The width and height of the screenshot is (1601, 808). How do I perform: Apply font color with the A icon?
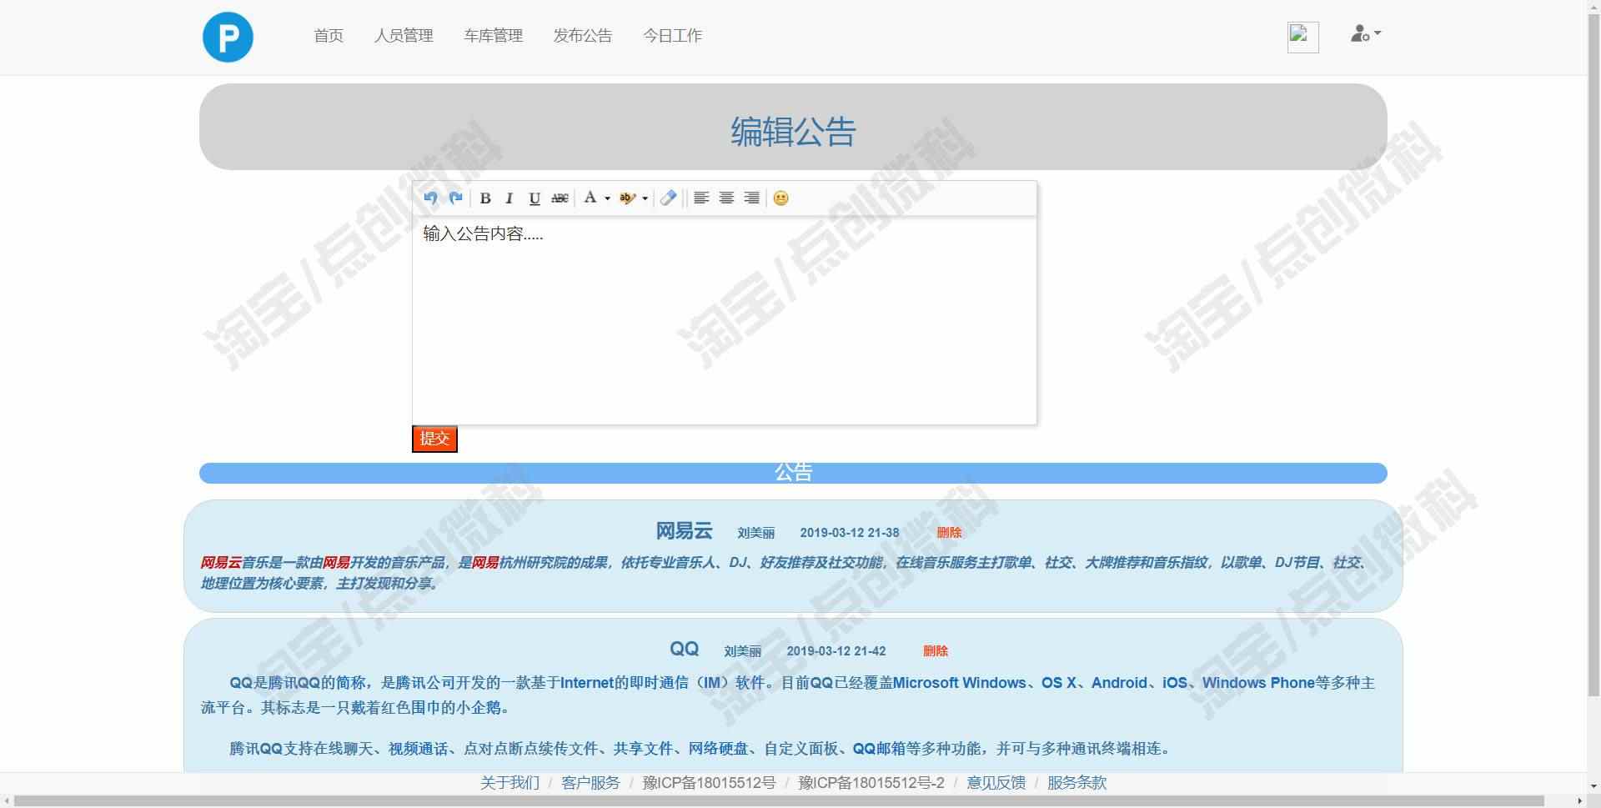[x=590, y=198]
